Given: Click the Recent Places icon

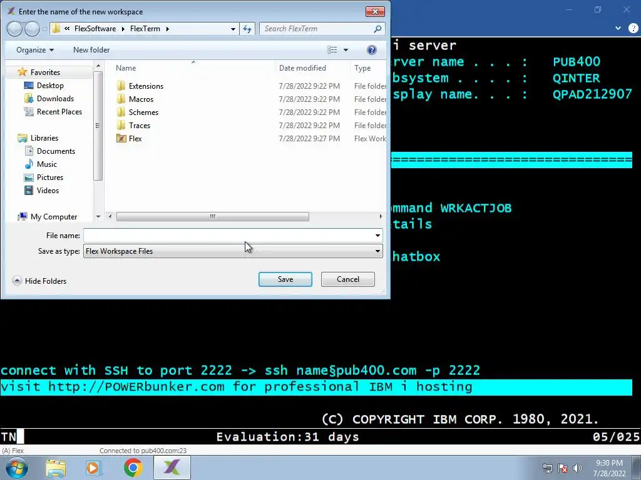Looking at the screenshot, I should tap(29, 111).
